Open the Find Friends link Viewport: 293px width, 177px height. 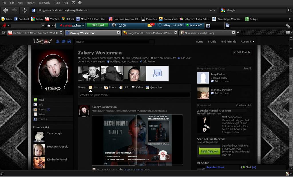[x=228, y=42]
